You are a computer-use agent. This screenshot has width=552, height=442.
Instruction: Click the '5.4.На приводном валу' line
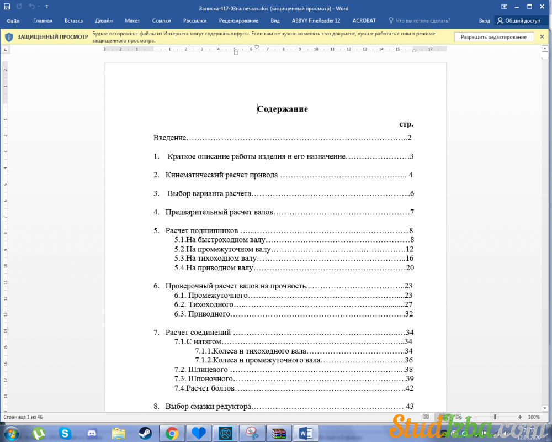pos(294,268)
